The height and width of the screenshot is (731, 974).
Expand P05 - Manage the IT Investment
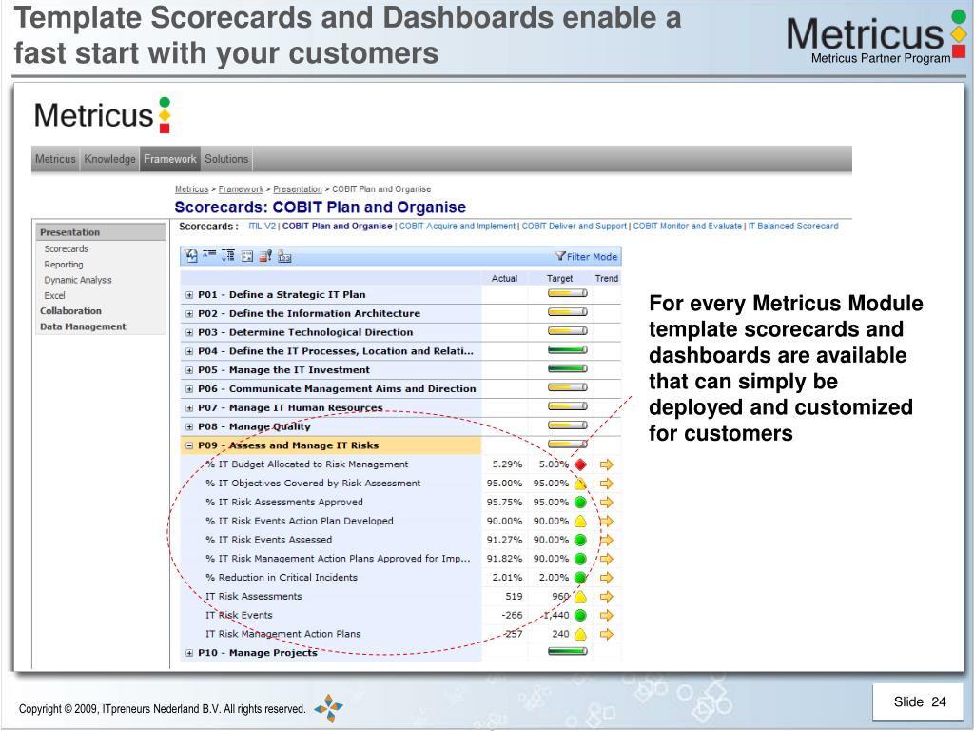pyautogui.click(x=189, y=370)
